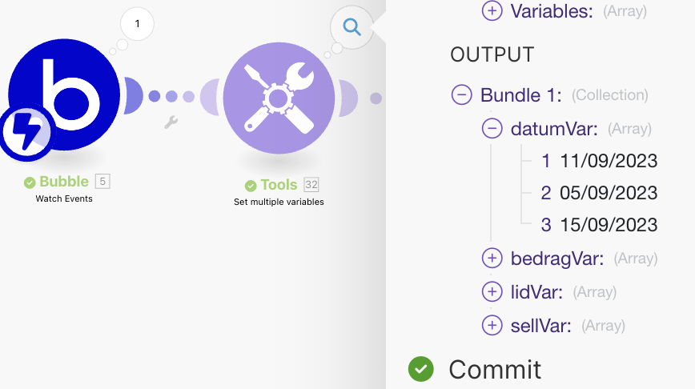Click the Bubble instant trigger lightning icon
This screenshot has height=389, width=695.
coord(25,133)
